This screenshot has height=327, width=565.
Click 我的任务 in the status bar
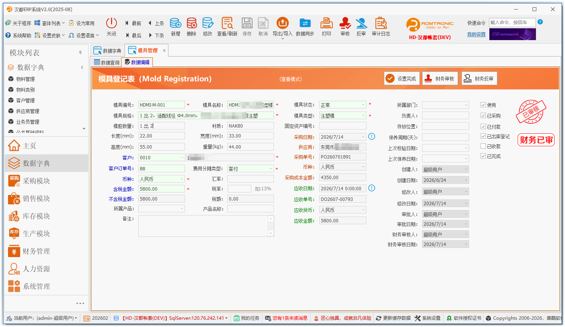[x=247, y=318]
